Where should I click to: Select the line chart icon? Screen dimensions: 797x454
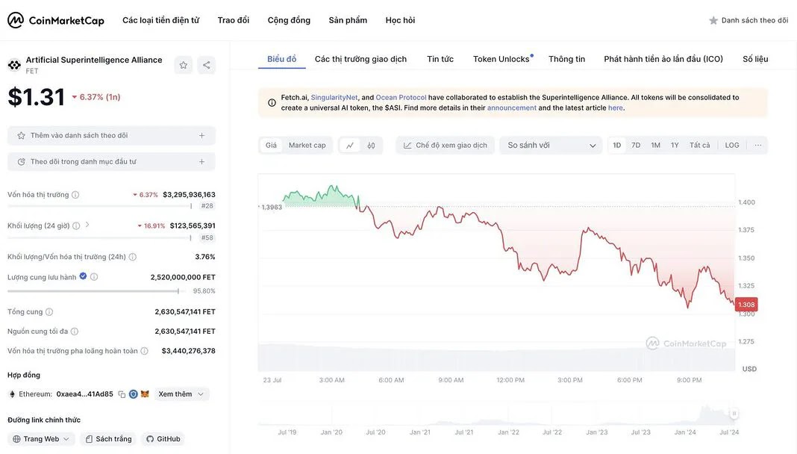tap(350, 146)
